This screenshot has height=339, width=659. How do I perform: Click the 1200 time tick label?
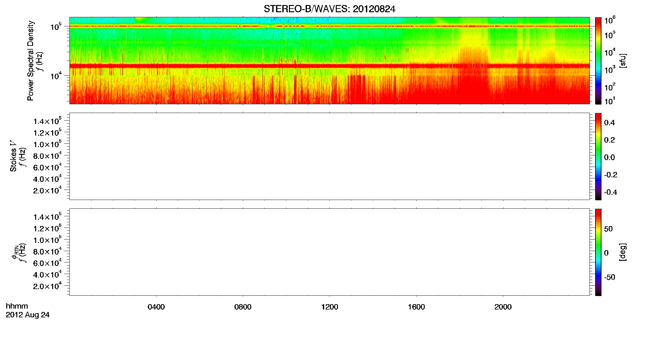click(329, 307)
